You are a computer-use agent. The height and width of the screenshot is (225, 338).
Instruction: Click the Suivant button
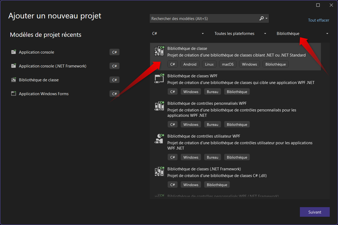pyautogui.click(x=315, y=212)
